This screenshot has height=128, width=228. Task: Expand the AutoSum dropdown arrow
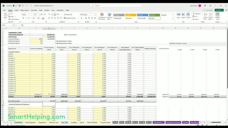202,14
